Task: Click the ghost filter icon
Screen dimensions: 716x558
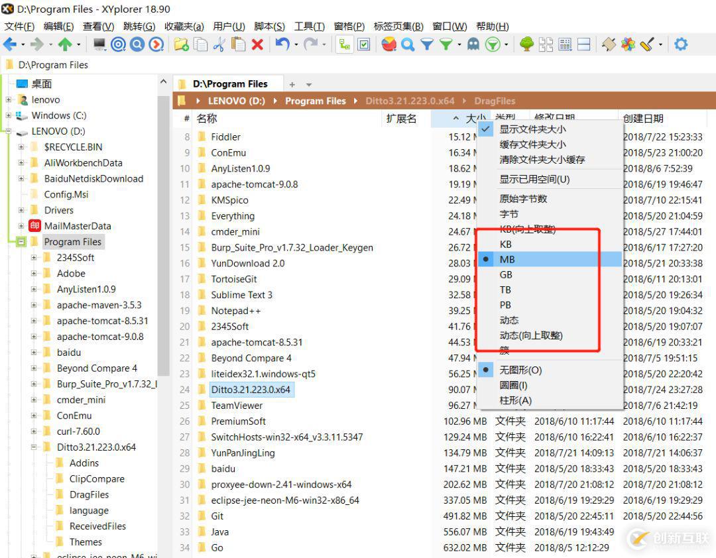Action: tap(472, 44)
